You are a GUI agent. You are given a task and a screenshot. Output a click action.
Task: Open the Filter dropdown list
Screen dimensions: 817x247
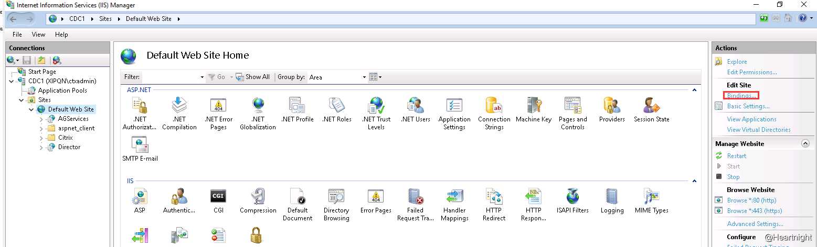pos(202,77)
